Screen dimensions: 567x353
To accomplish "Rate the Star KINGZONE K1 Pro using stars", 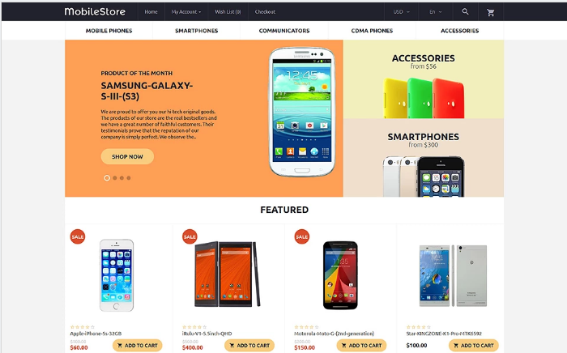I will [419, 327].
